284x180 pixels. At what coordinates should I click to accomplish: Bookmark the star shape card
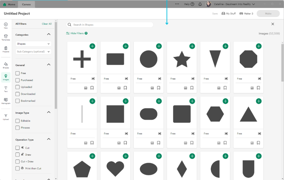[x=192, y=88]
